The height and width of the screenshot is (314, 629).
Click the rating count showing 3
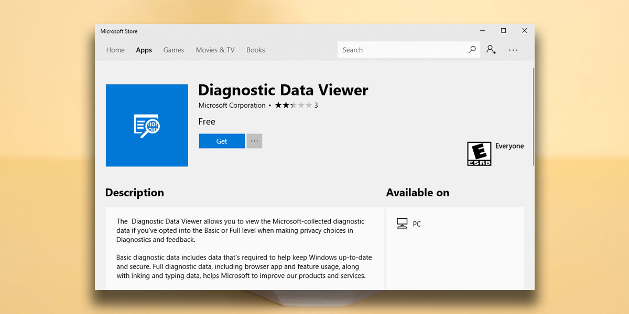(x=315, y=105)
